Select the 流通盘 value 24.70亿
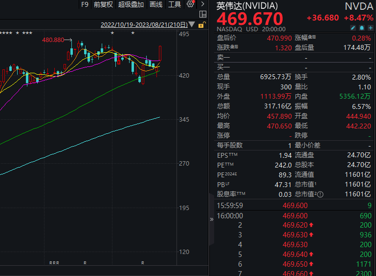The image size is (376, 276). coord(359,155)
